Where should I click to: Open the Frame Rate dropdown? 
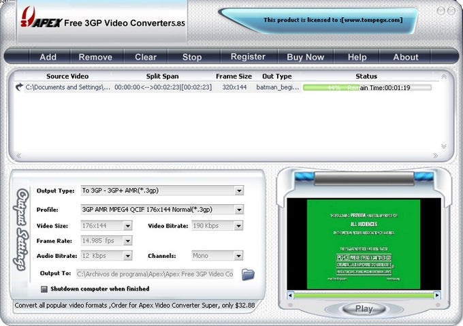point(127,241)
